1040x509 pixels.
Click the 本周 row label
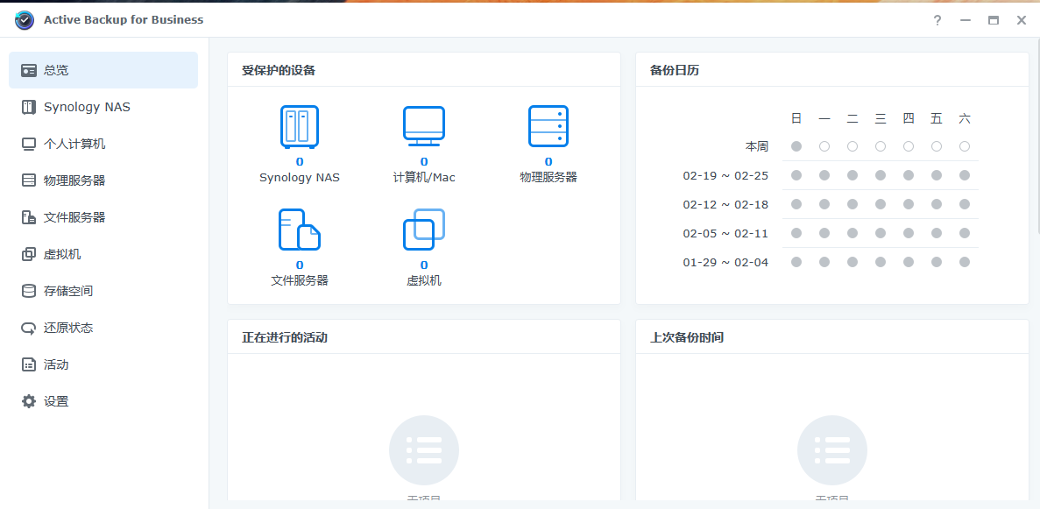pos(757,146)
